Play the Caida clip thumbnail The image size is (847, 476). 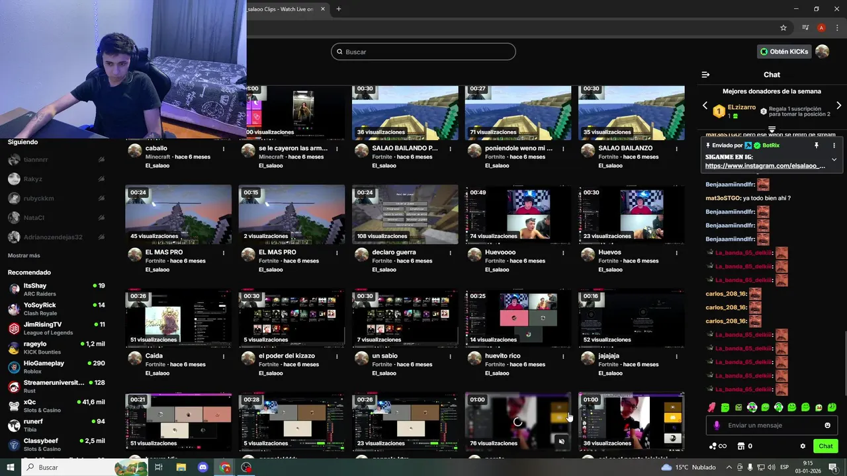tap(179, 319)
